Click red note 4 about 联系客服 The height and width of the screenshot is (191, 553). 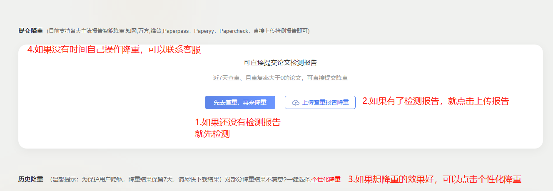click(114, 50)
